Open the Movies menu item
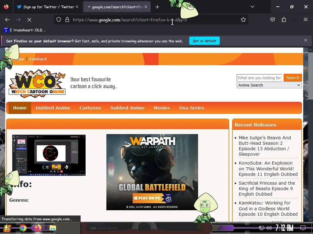Image resolution: width=313 pixels, height=234 pixels. [x=162, y=108]
